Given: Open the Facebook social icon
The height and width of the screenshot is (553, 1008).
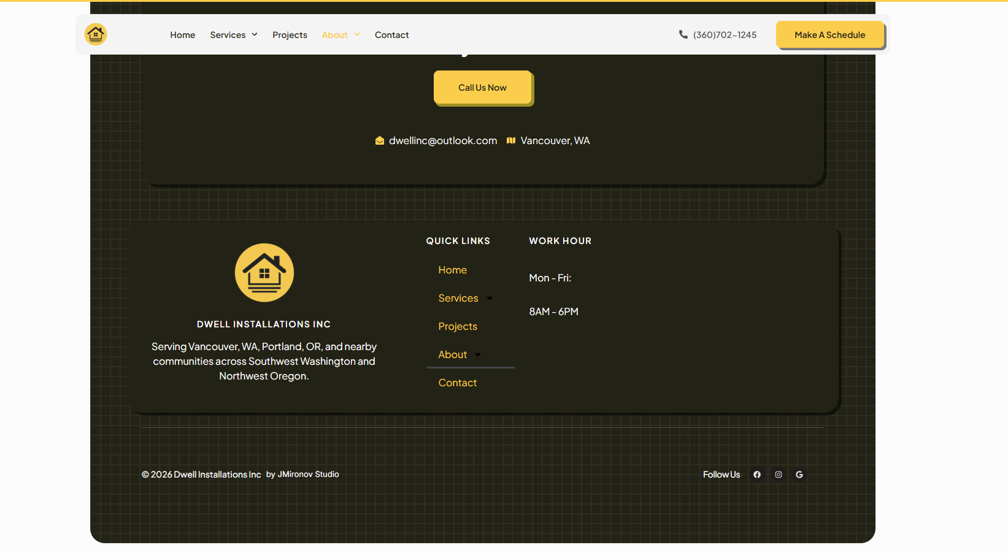Looking at the screenshot, I should pos(757,475).
